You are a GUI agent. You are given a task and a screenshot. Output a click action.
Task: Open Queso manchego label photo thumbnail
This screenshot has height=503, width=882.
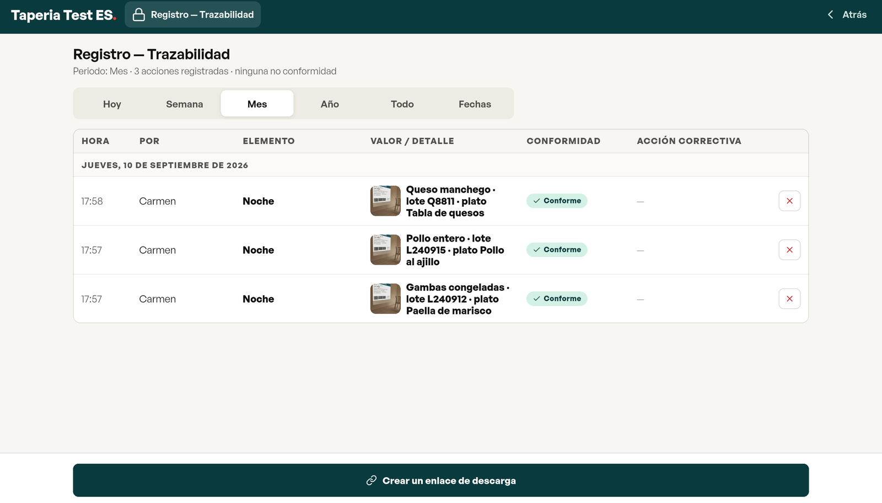tap(385, 201)
